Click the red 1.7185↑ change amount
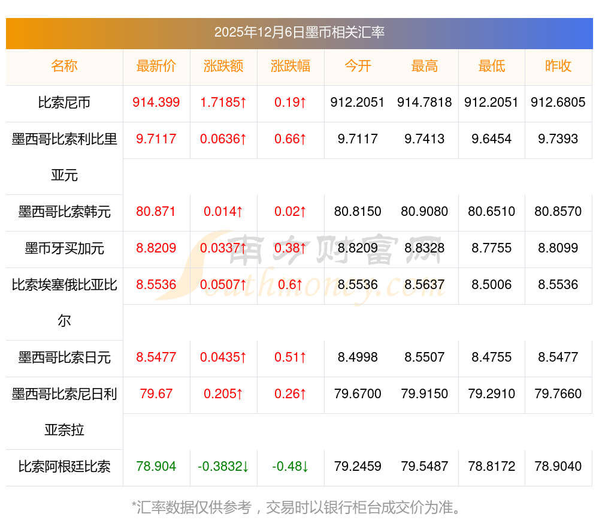 click(x=223, y=103)
